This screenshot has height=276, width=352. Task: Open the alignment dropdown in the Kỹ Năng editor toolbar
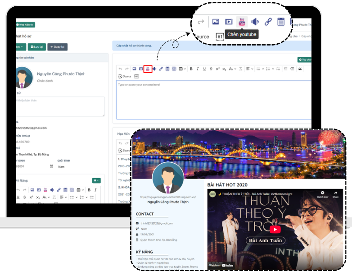(63, 197)
